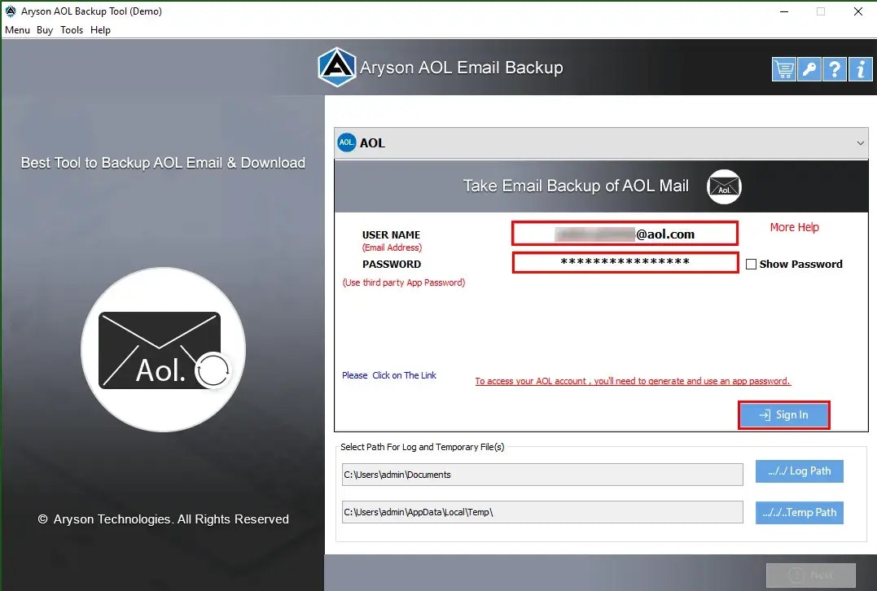Open the app password generation link
Image resolution: width=877 pixels, height=591 pixels.
(x=633, y=381)
